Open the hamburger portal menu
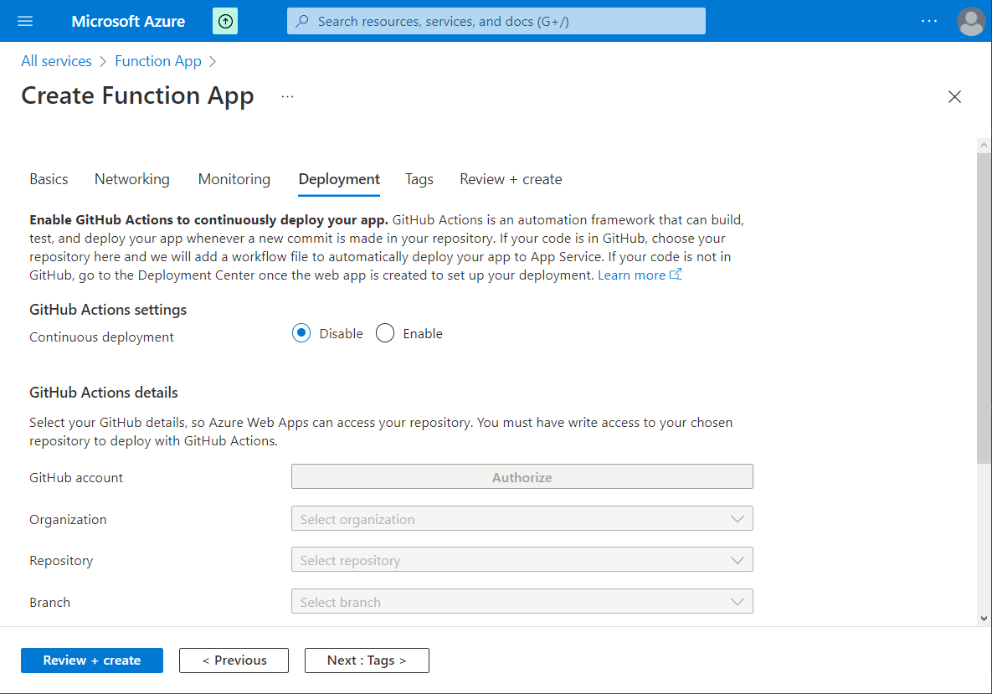Image resolution: width=992 pixels, height=694 pixels. pos(25,22)
